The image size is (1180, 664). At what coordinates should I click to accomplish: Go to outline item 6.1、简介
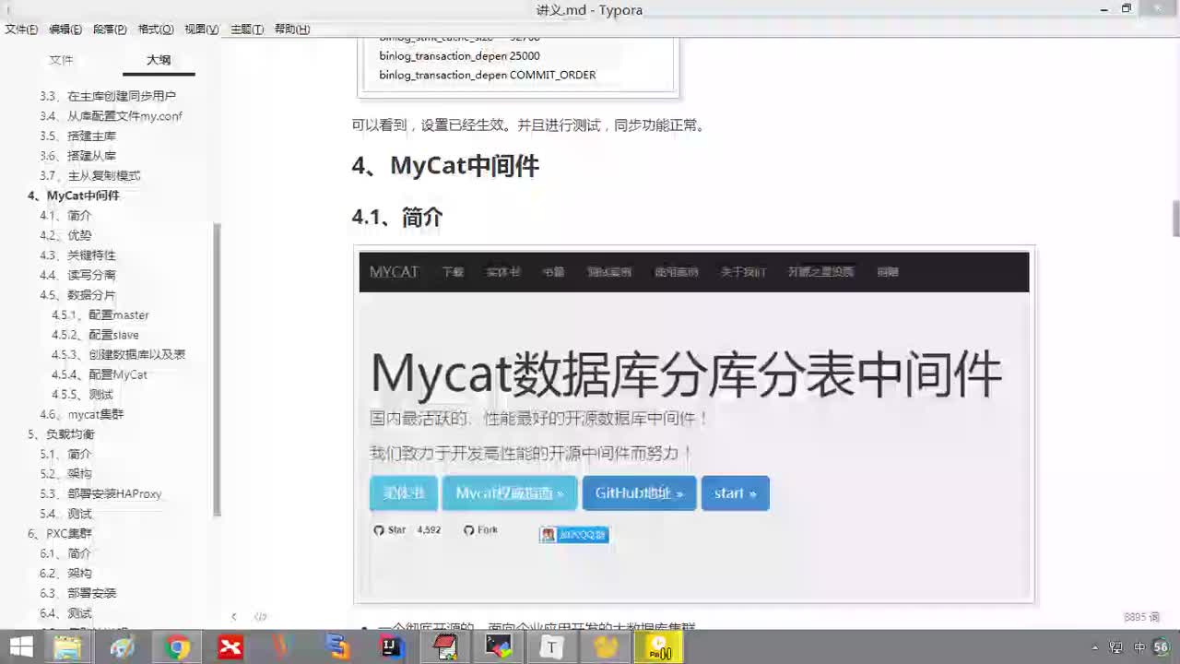[x=65, y=553]
